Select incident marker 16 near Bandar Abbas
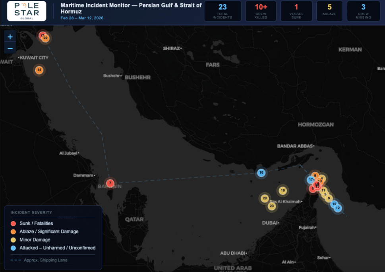The width and height of the screenshot is (385, 272). click(x=261, y=172)
